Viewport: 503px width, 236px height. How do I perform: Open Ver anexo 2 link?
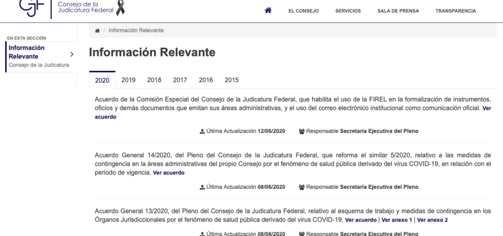tap(432, 220)
